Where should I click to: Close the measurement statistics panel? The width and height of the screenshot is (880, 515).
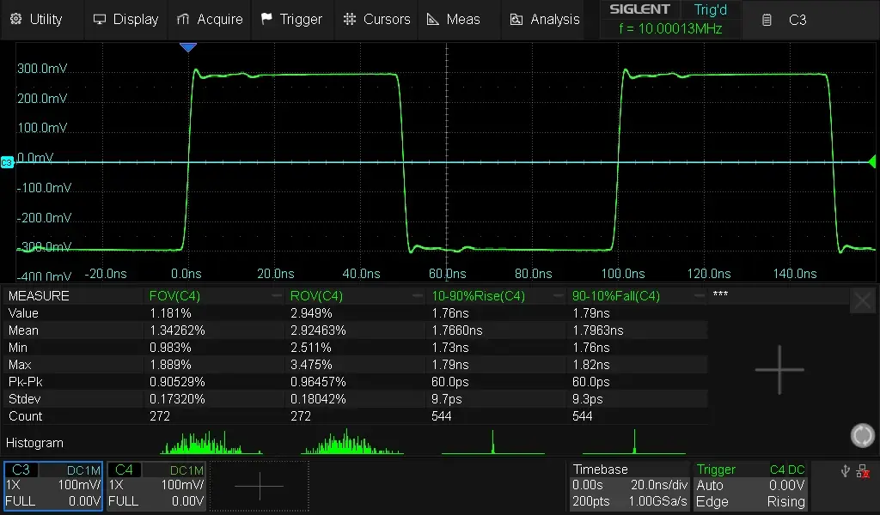pyautogui.click(x=862, y=300)
